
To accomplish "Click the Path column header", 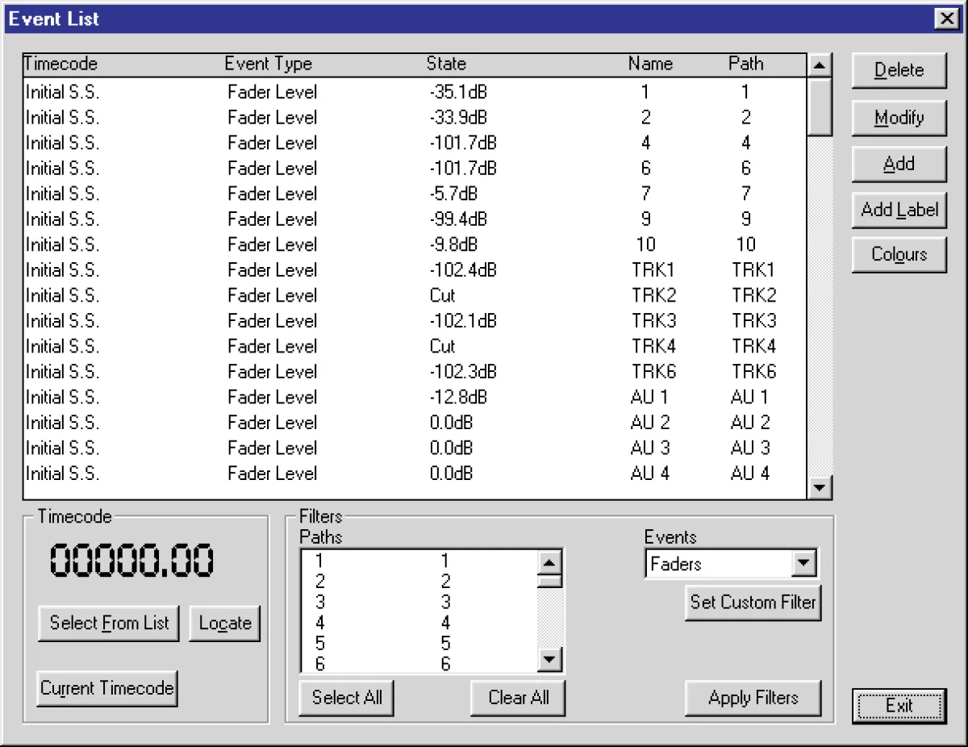I will point(746,65).
